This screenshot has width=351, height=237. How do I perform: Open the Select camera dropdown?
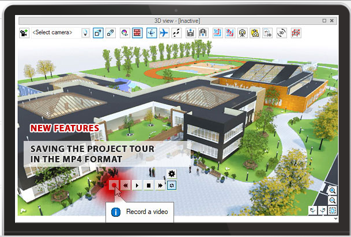(x=52, y=33)
